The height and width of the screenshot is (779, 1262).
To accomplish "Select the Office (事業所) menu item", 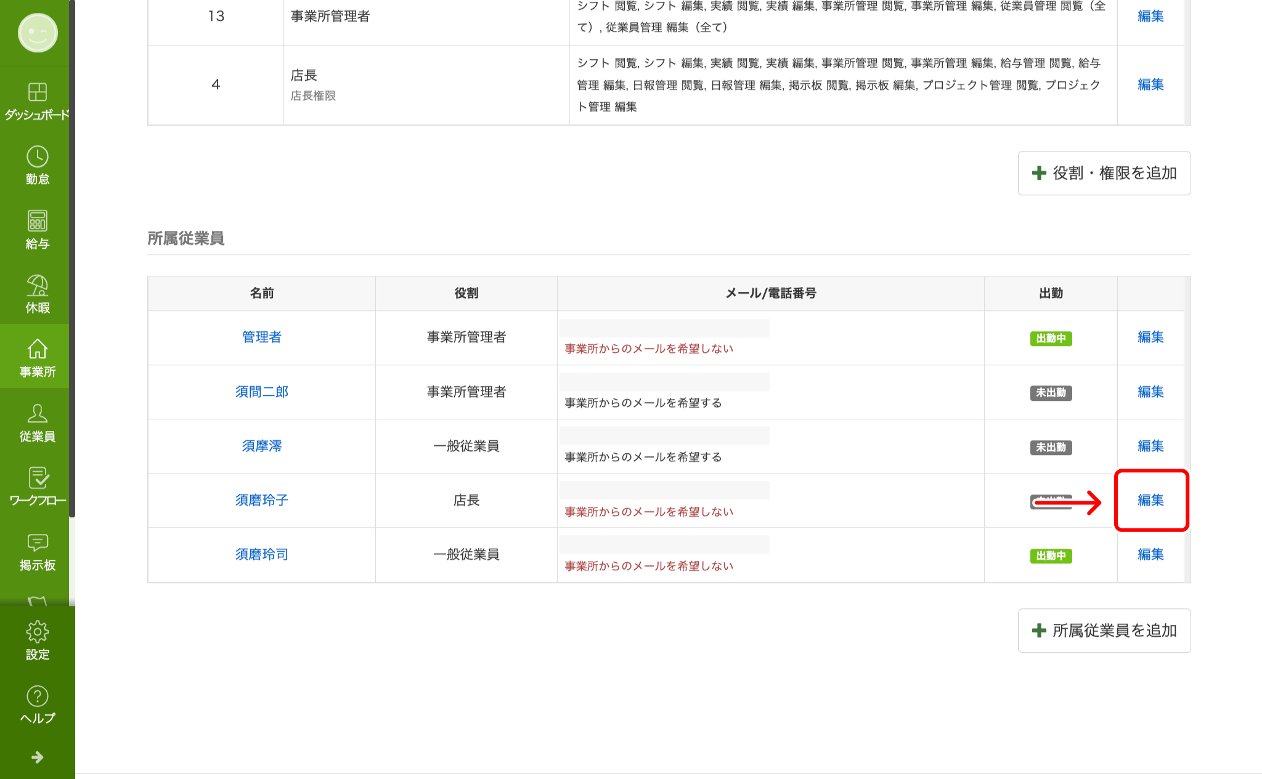I will (37, 357).
